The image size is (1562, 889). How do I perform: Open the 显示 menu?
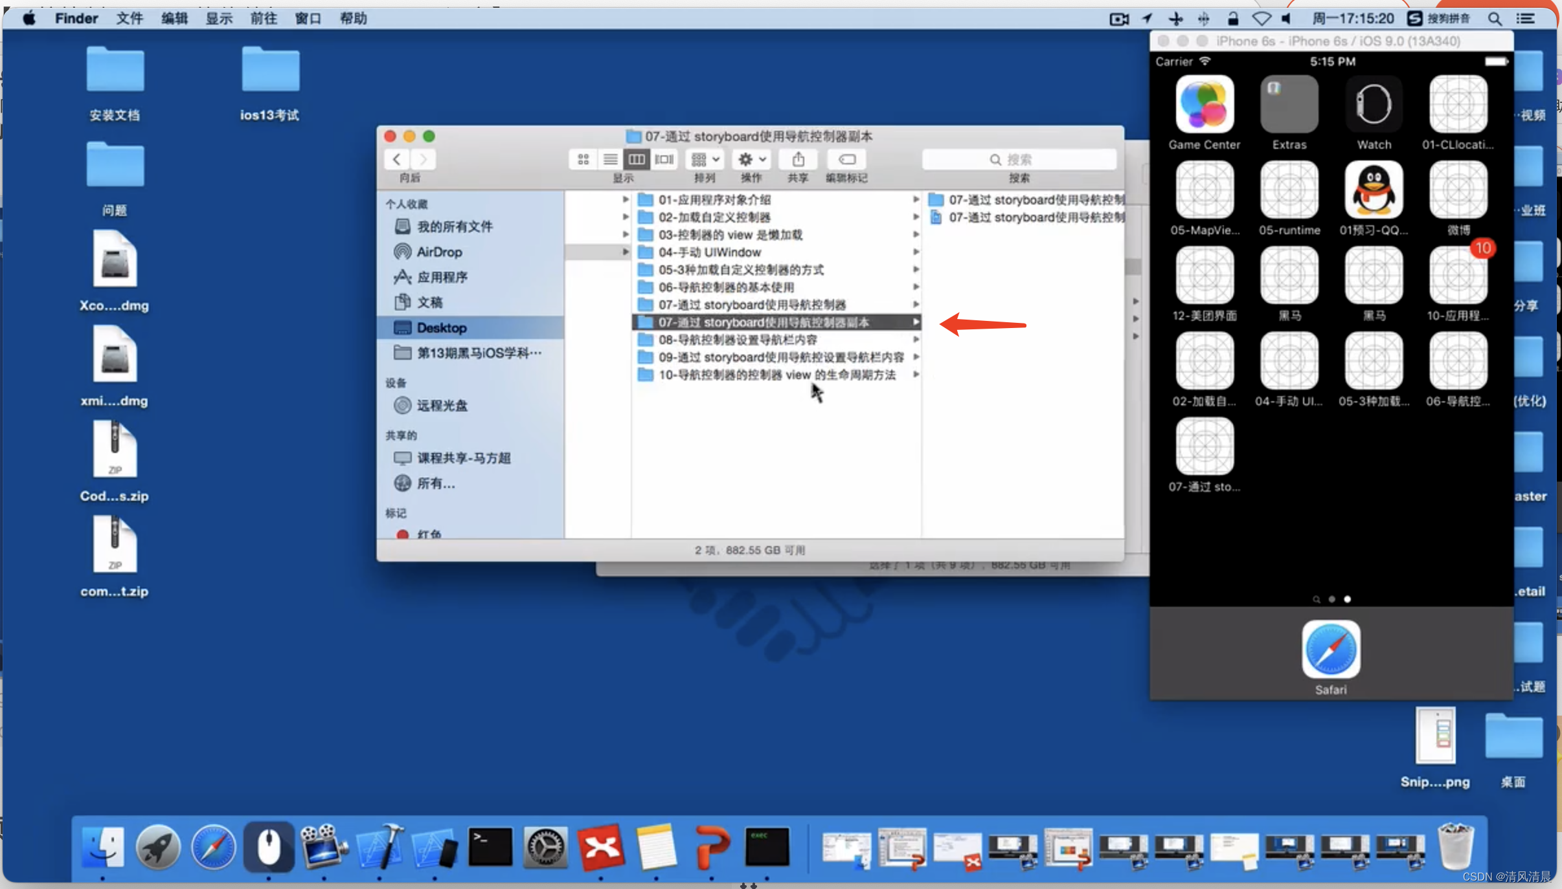click(x=219, y=19)
